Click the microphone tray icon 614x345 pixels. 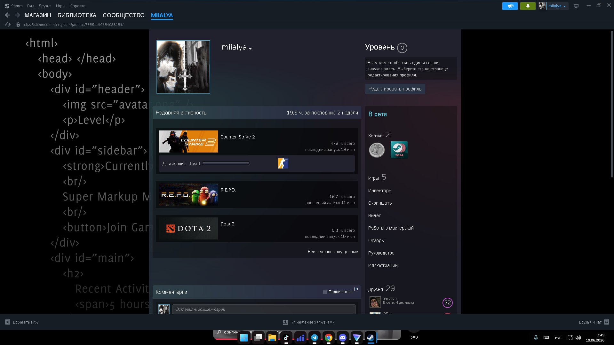click(536, 338)
